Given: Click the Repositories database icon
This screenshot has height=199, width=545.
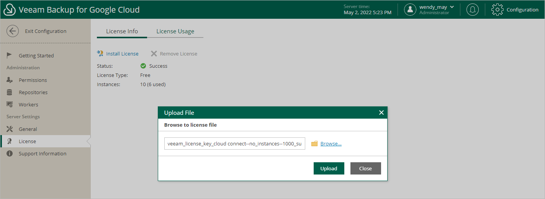Looking at the screenshot, I should pos(10,92).
